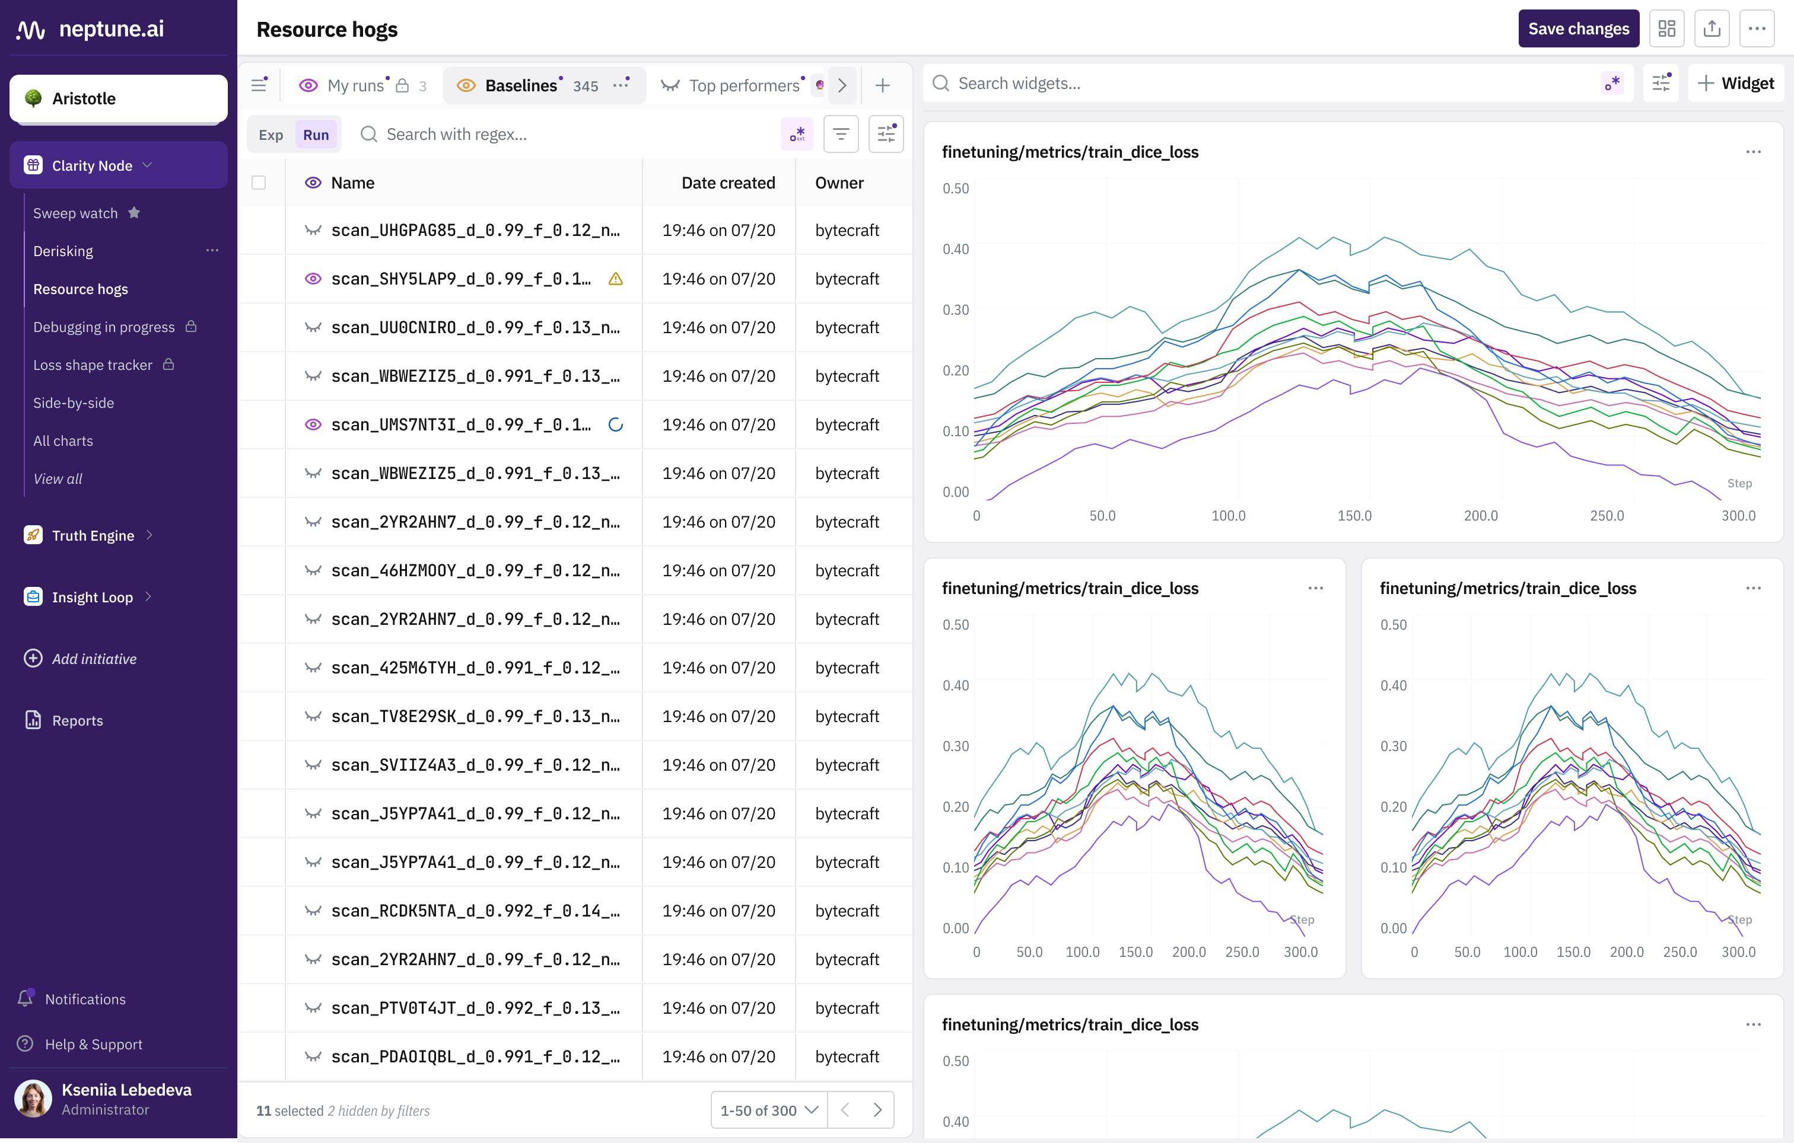Toggle the Name column header eye icon

coord(313,183)
